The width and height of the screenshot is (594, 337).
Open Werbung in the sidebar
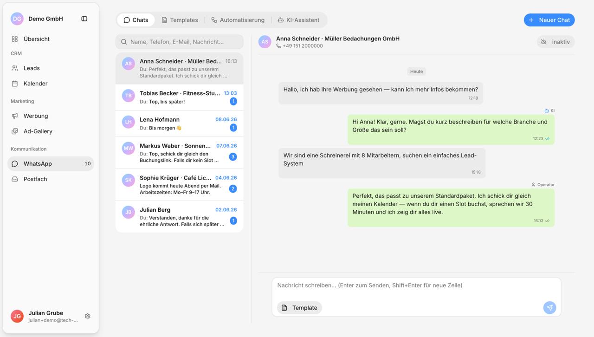click(x=51, y=116)
